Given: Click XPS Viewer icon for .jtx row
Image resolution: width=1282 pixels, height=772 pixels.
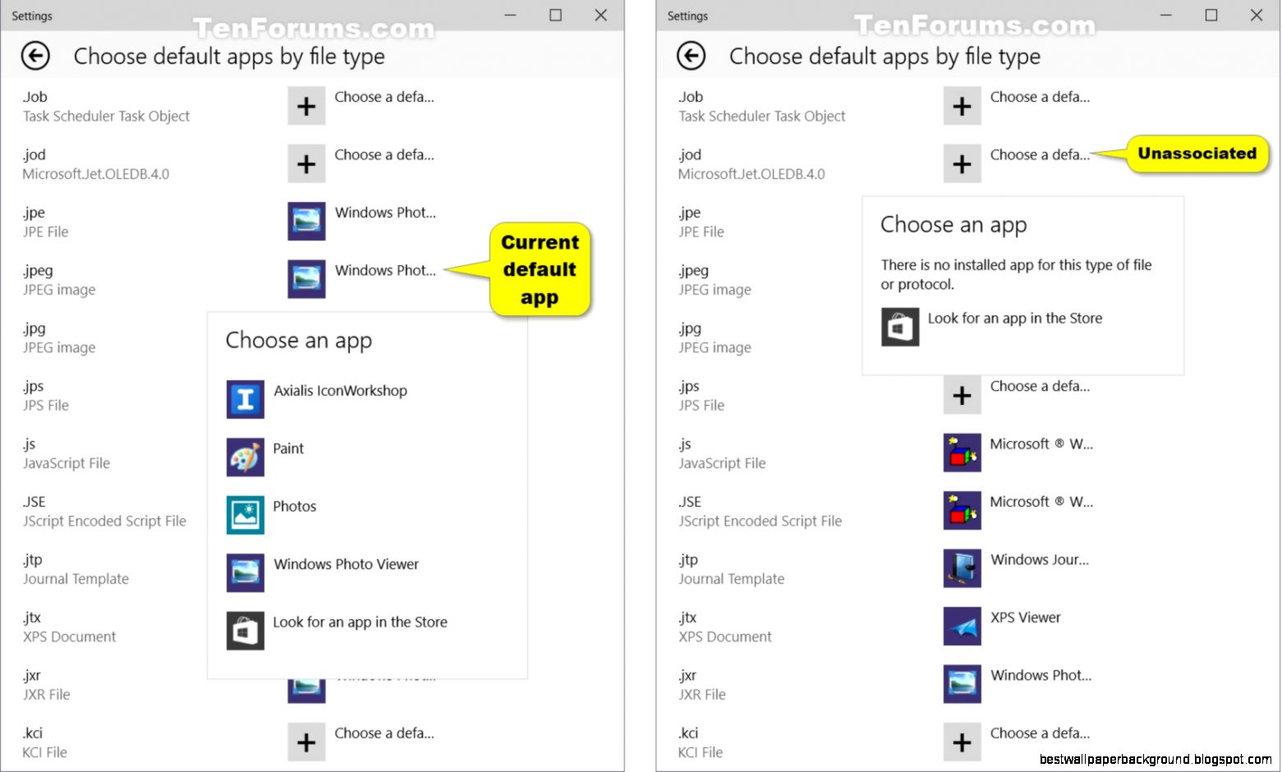Looking at the screenshot, I should tap(963, 627).
